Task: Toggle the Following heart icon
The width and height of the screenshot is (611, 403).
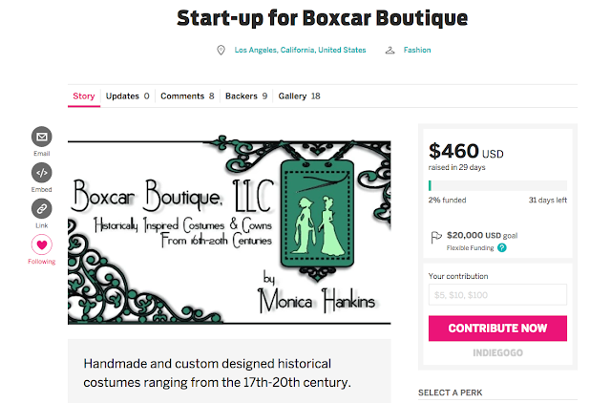Action: pyautogui.click(x=42, y=244)
